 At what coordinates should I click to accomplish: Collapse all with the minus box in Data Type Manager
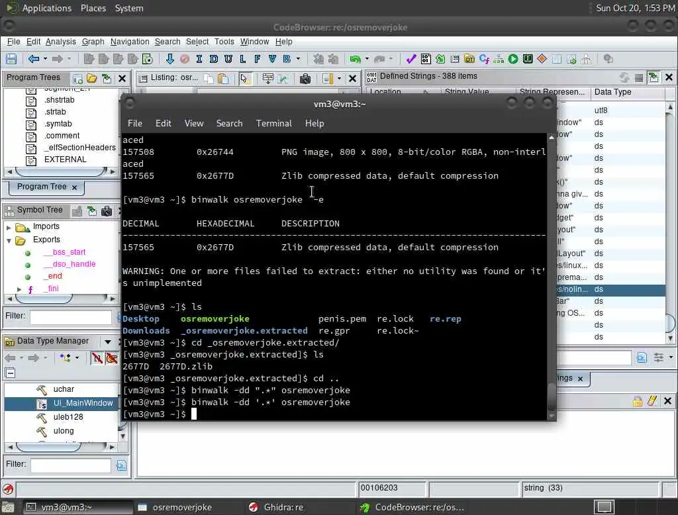pos(11,373)
